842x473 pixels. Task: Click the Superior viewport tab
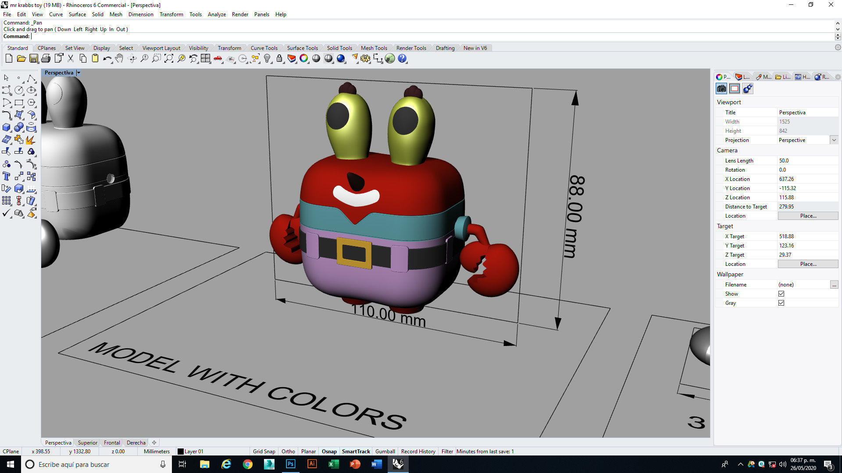[x=87, y=443]
